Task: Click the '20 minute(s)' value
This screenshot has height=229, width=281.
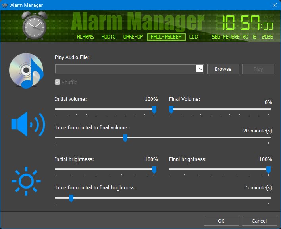Action: [258, 131]
